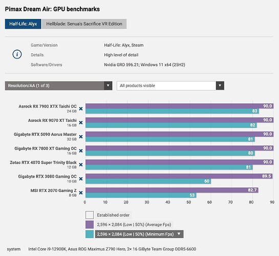Click the Asrock RX 9070 XT Taichi label
279x256 pixels.
52,120
